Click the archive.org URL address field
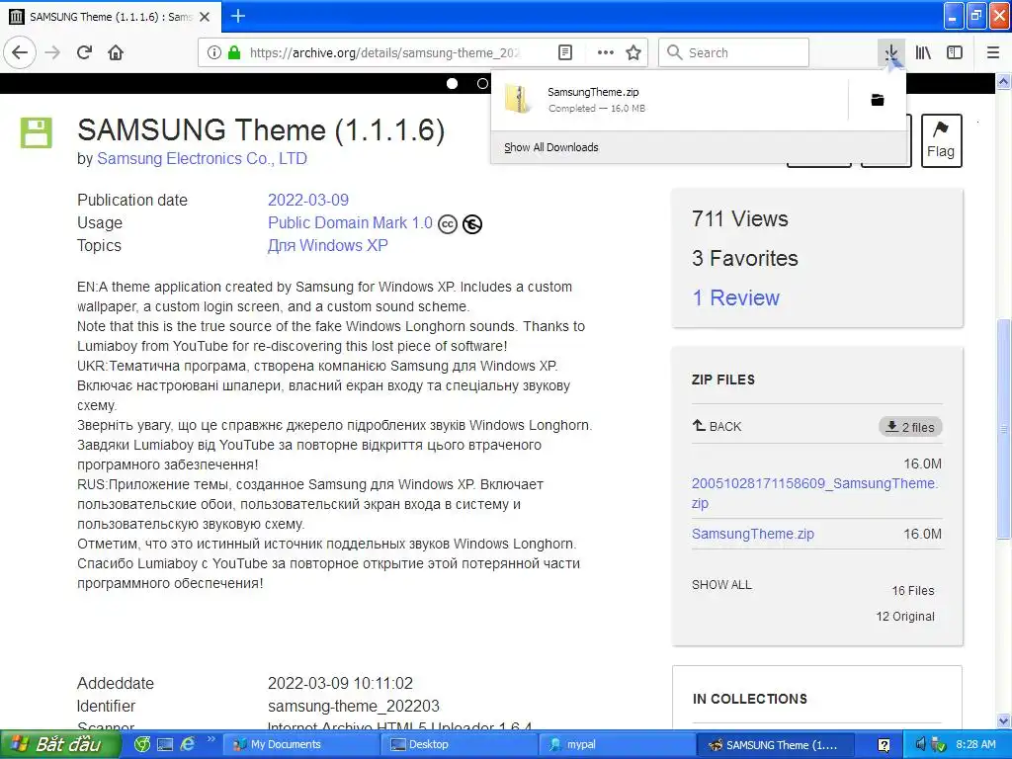1012x759 pixels. click(x=384, y=52)
